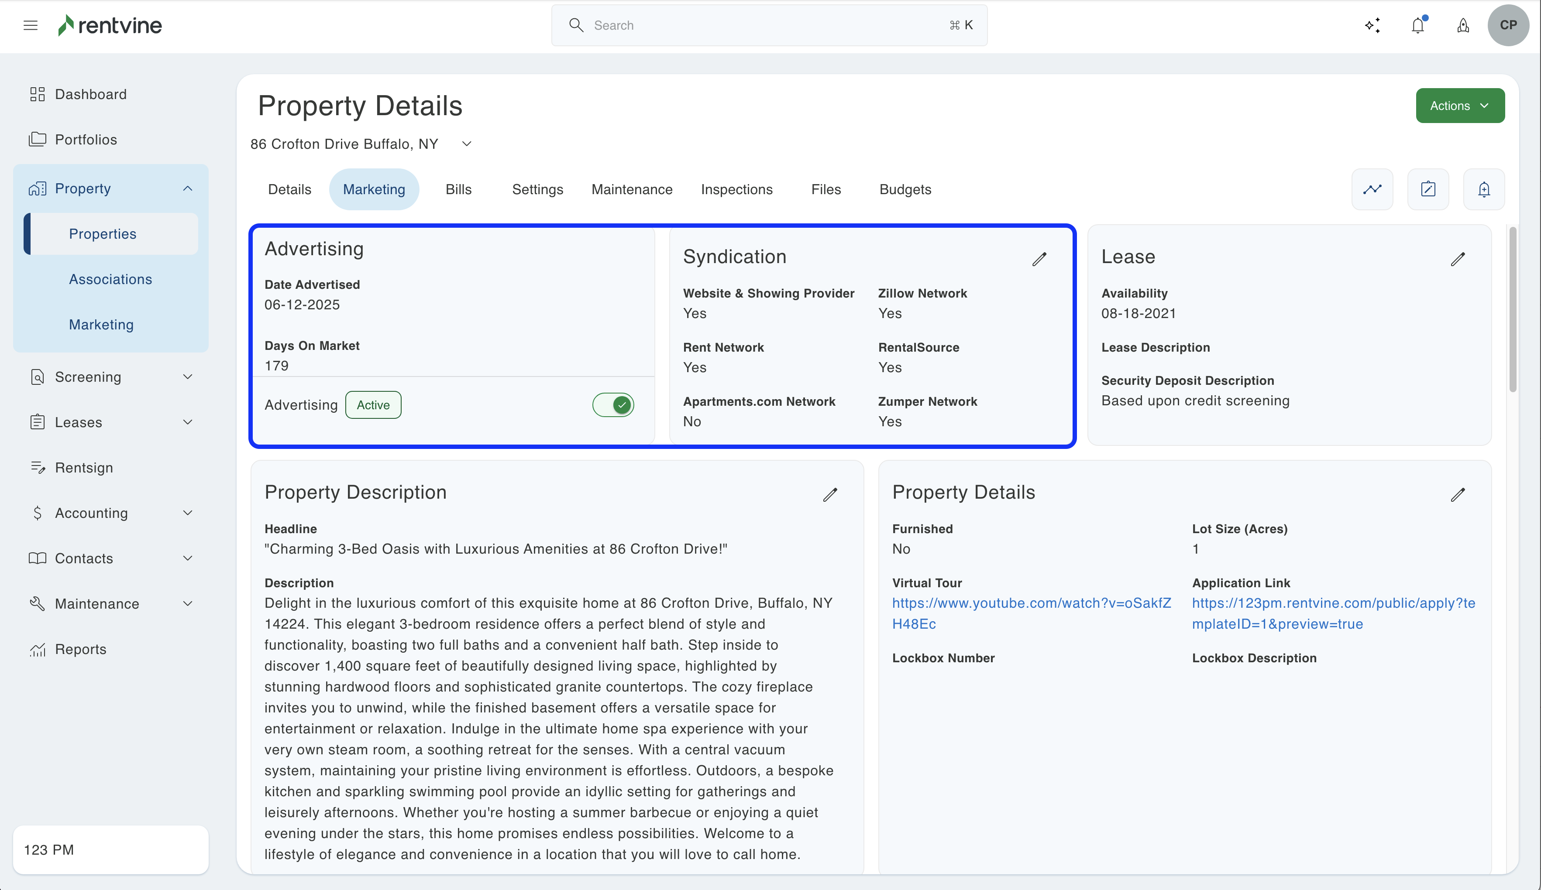Switch to the Bills tab
The height and width of the screenshot is (890, 1541).
click(458, 189)
